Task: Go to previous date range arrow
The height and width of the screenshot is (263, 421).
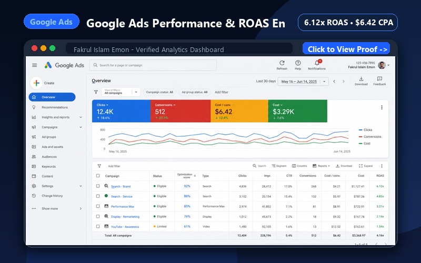Action: (334, 82)
